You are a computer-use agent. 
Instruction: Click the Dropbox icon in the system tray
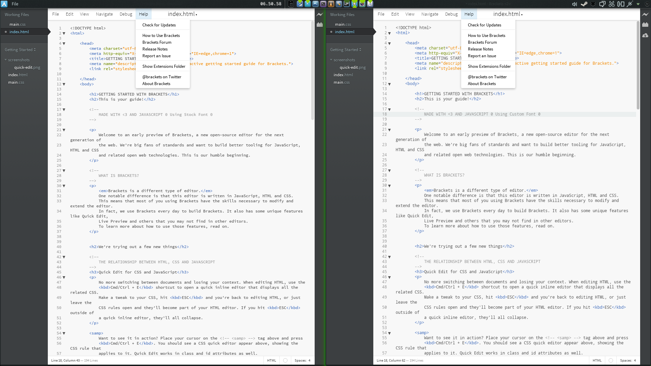(593, 4)
